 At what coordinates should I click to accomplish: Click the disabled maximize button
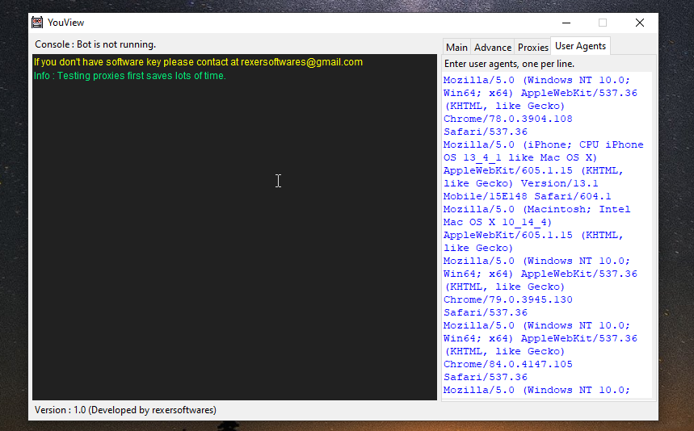pyautogui.click(x=603, y=23)
